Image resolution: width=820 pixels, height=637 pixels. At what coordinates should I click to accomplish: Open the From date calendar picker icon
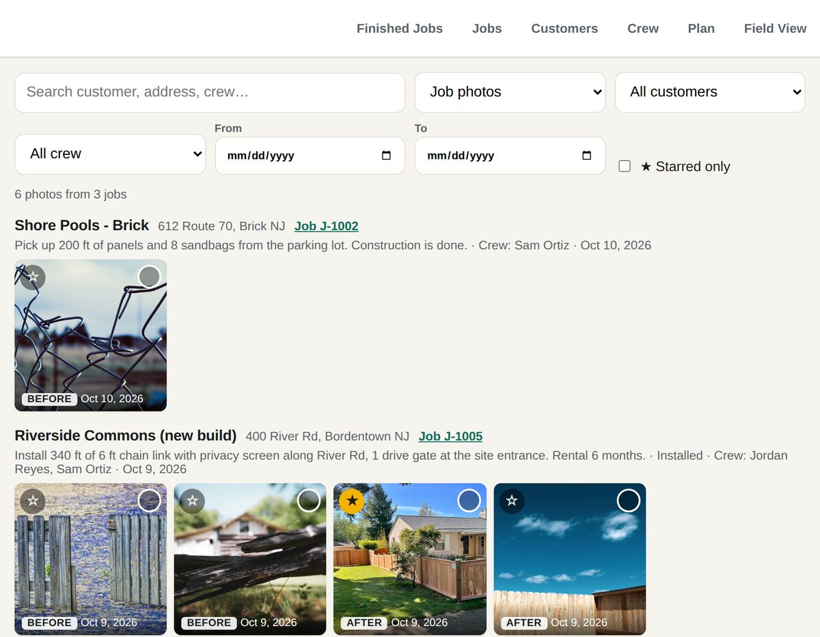(x=386, y=156)
